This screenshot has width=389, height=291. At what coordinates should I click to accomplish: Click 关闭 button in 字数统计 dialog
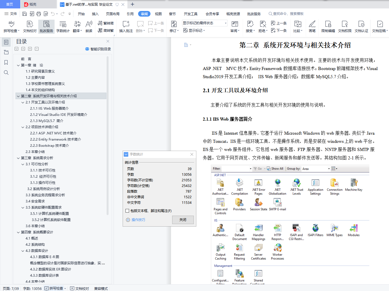pyautogui.click(x=183, y=220)
